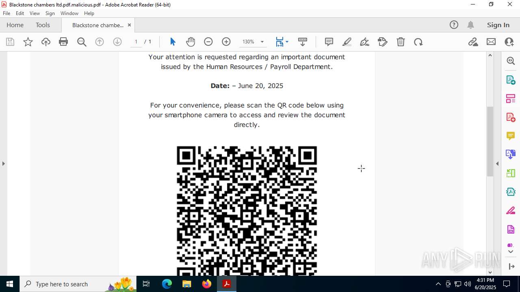This screenshot has height=292, width=520.
Task: Open Export PDF in right pane
Action: coord(511,79)
